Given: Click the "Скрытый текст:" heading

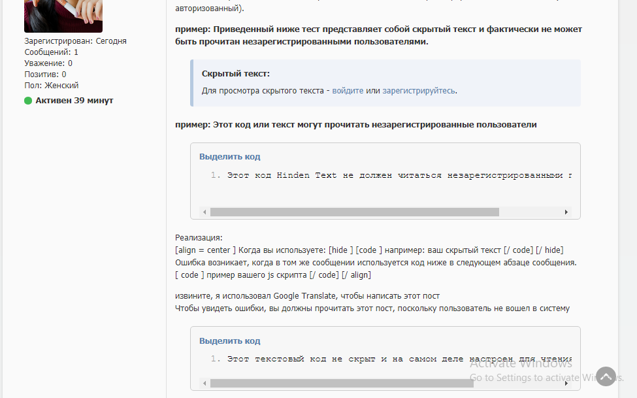Looking at the screenshot, I should 236,74.
